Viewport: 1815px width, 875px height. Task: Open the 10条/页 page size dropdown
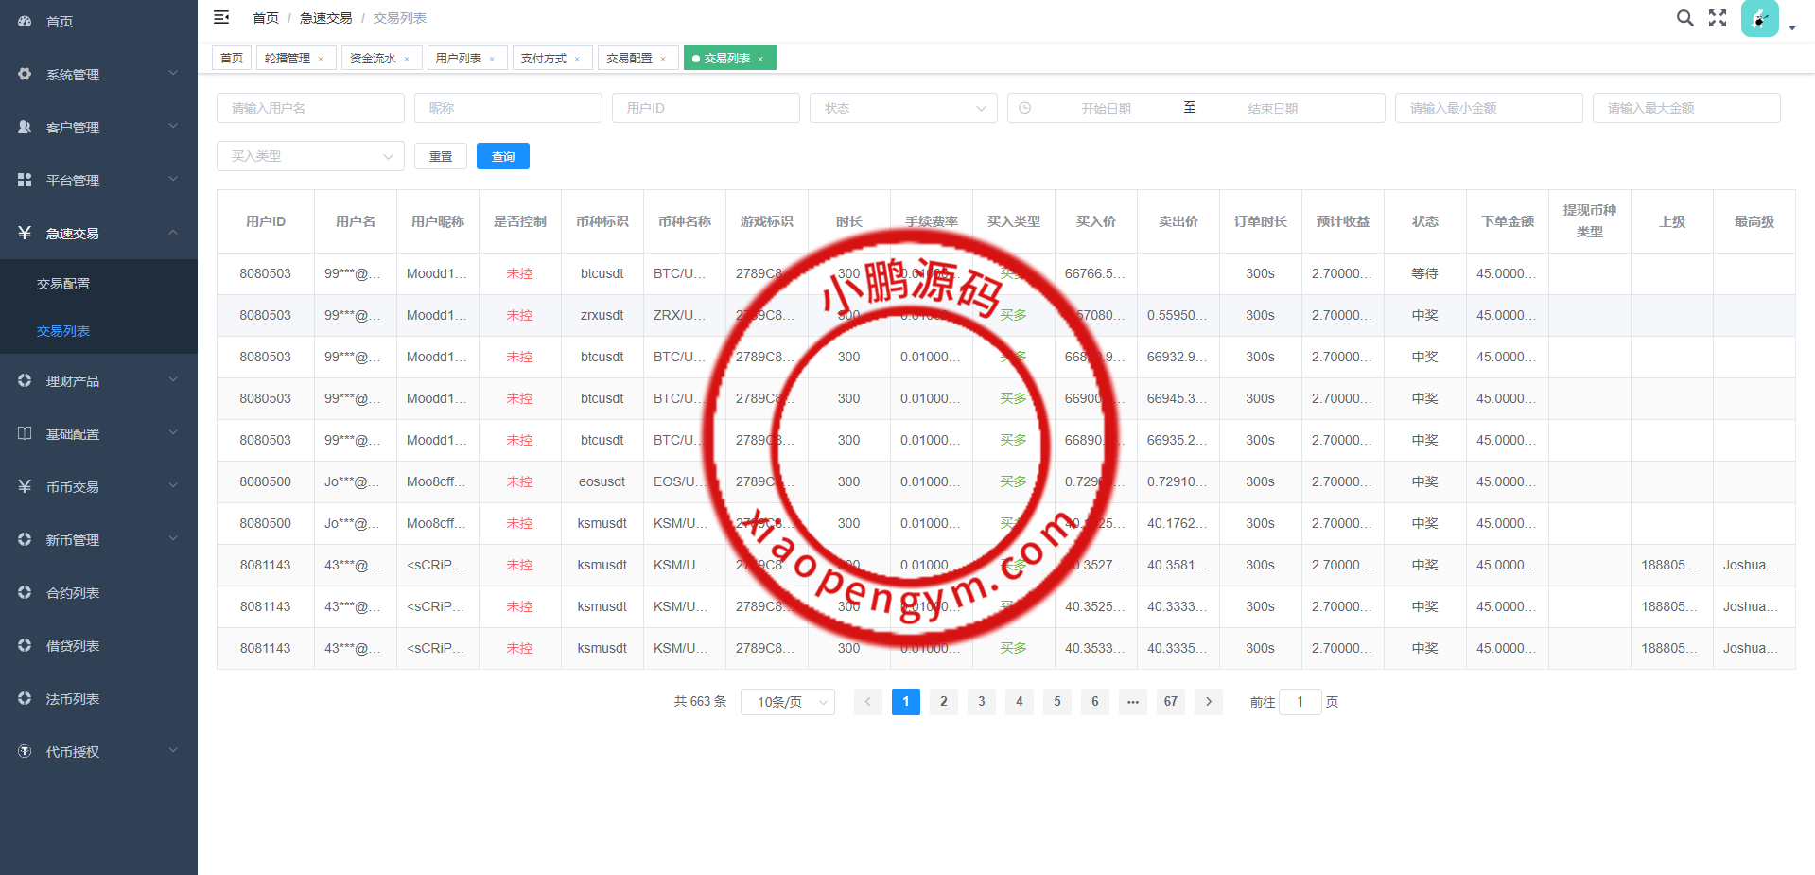click(787, 702)
